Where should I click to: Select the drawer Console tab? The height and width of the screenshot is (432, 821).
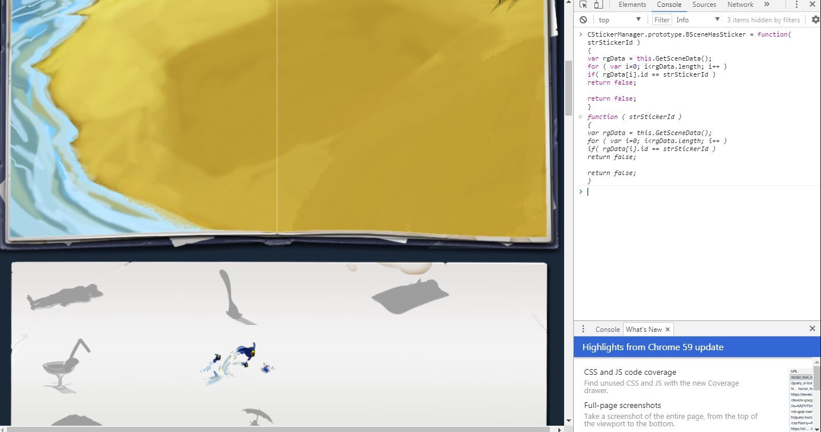tap(607, 330)
